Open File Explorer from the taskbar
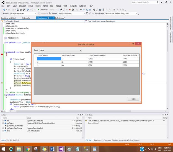The height and width of the screenshot is (152, 173). [x=19, y=149]
